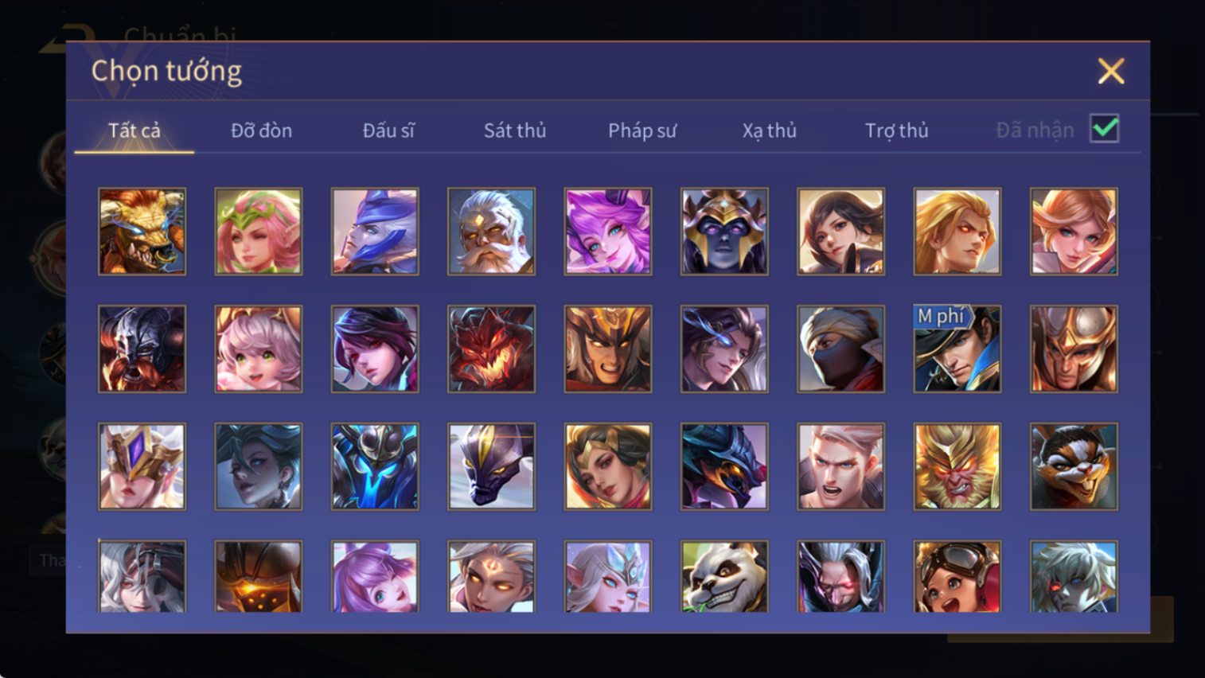The image size is (1205, 678).
Task: Select the golden bull beast hero portrait
Action: pyautogui.click(x=142, y=232)
